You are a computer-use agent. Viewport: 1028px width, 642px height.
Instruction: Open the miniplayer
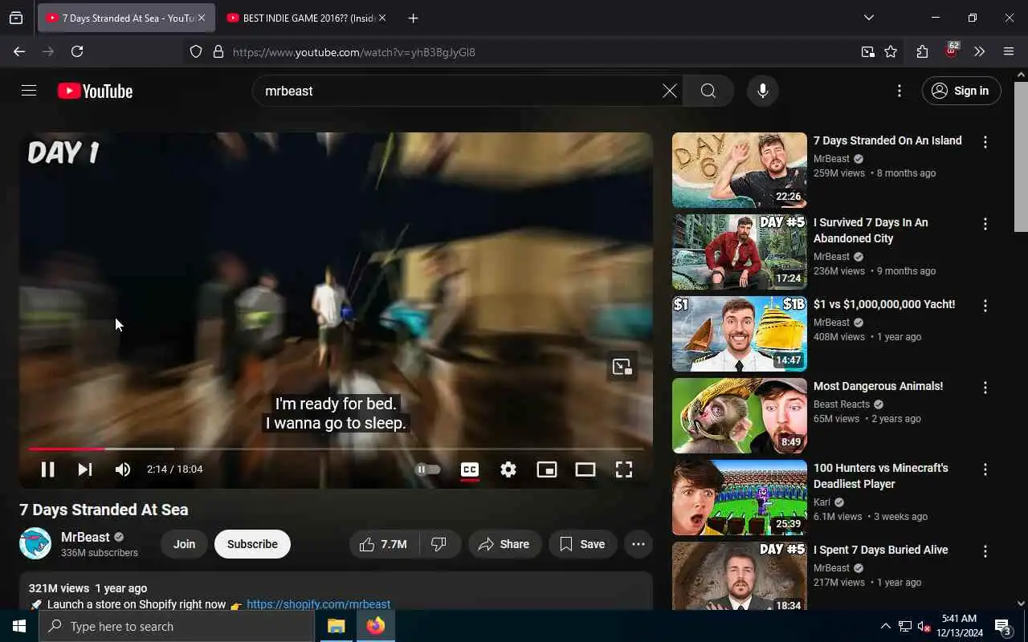[547, 469]
